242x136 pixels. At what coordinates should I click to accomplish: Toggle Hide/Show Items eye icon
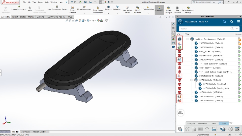click(93, 20)
